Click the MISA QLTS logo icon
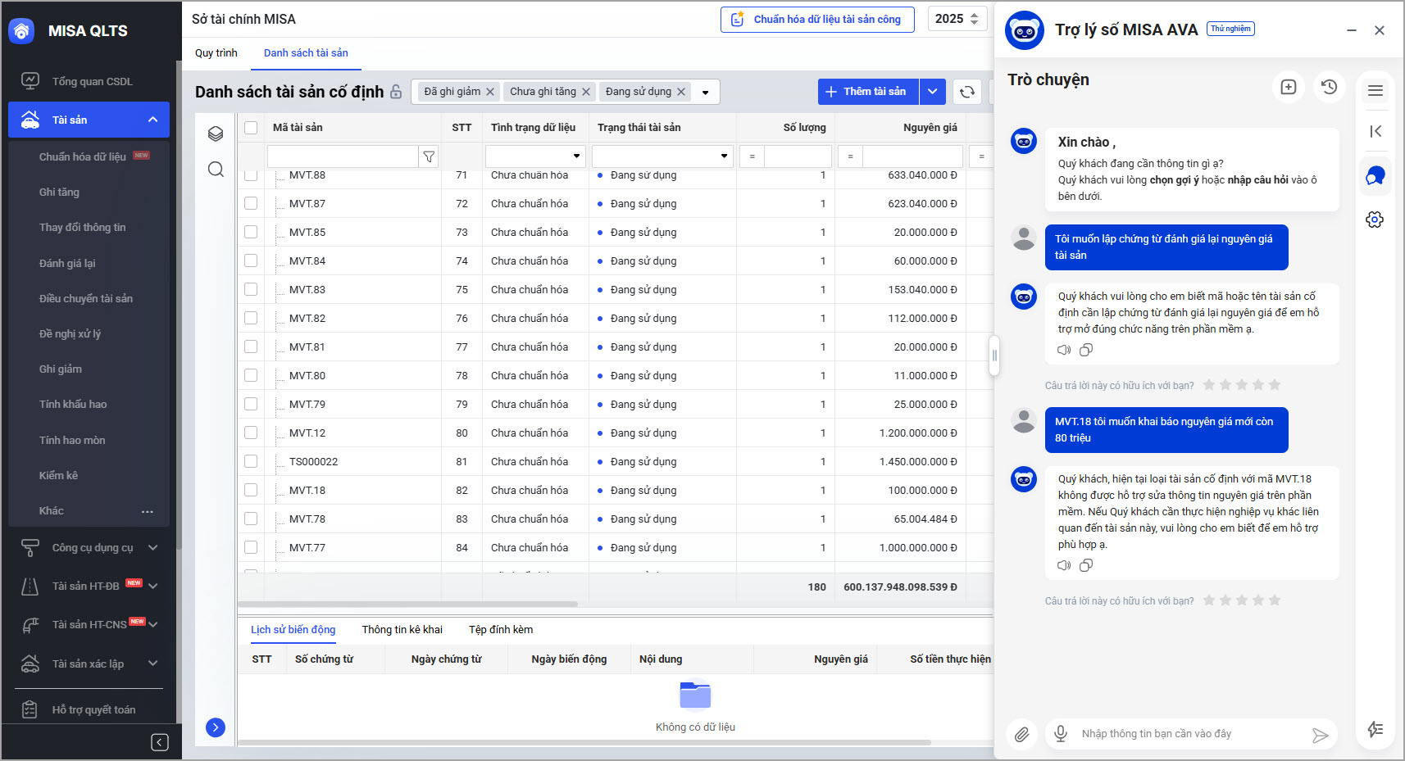Viewport: 1405px width, 761px height. 21,31
